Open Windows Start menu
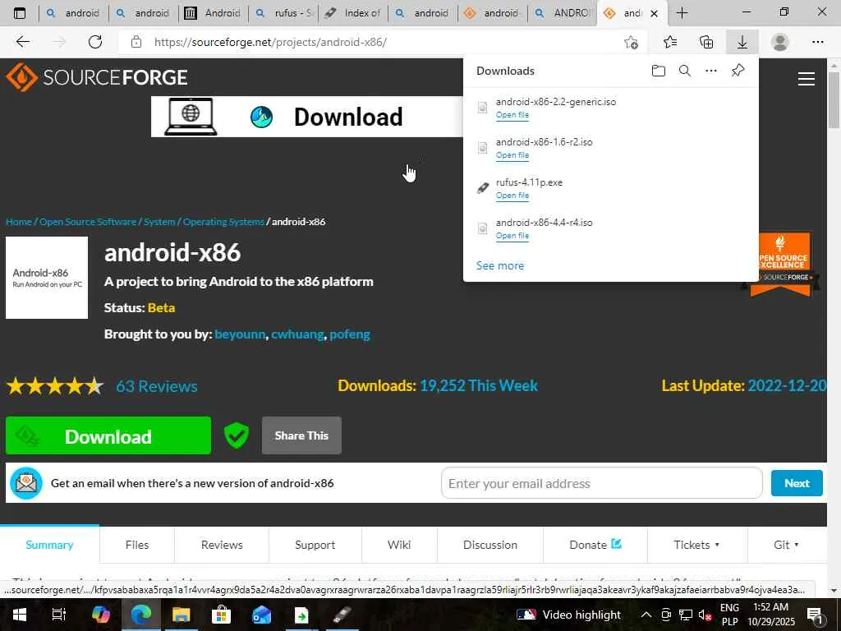 (20, 615)
